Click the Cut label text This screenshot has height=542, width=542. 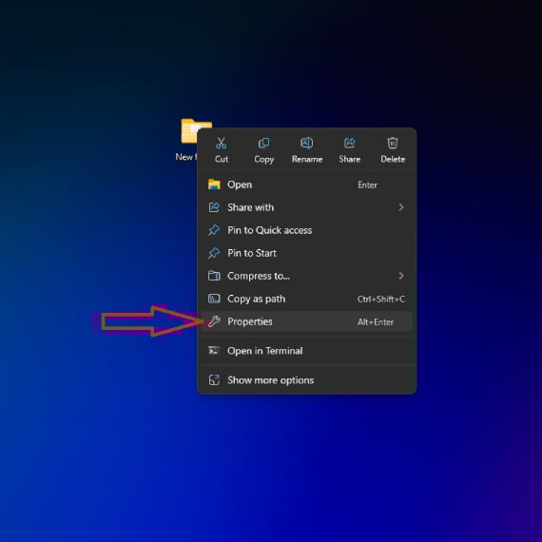click(222, 159)
